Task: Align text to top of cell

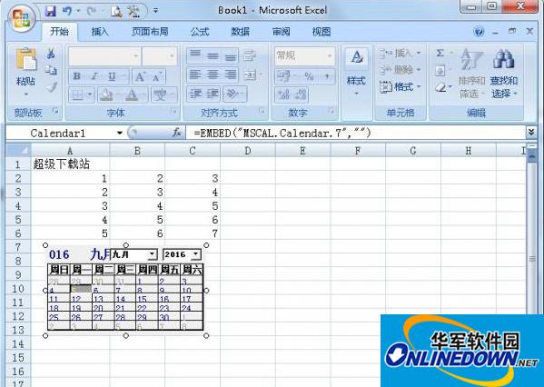Action: (195, 55)
